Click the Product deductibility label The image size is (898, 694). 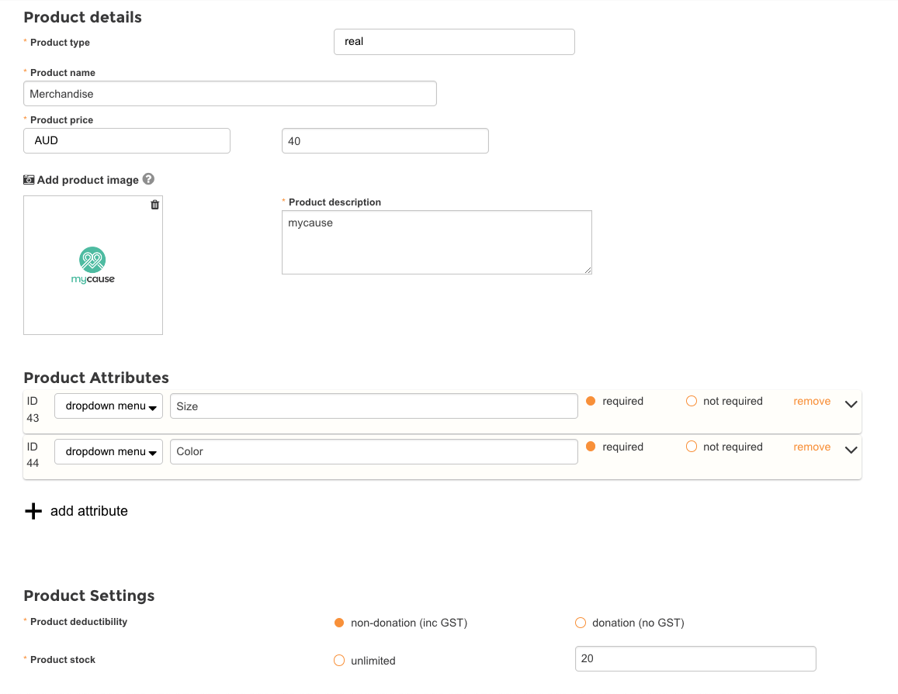tap(78, 622)
